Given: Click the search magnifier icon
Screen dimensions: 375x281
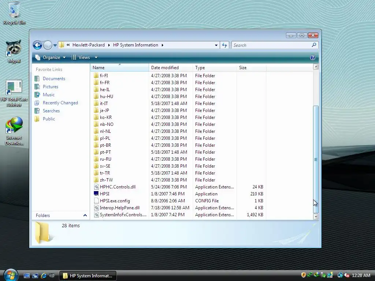Looking at the screenshot, I should click(x=314, y=45).
